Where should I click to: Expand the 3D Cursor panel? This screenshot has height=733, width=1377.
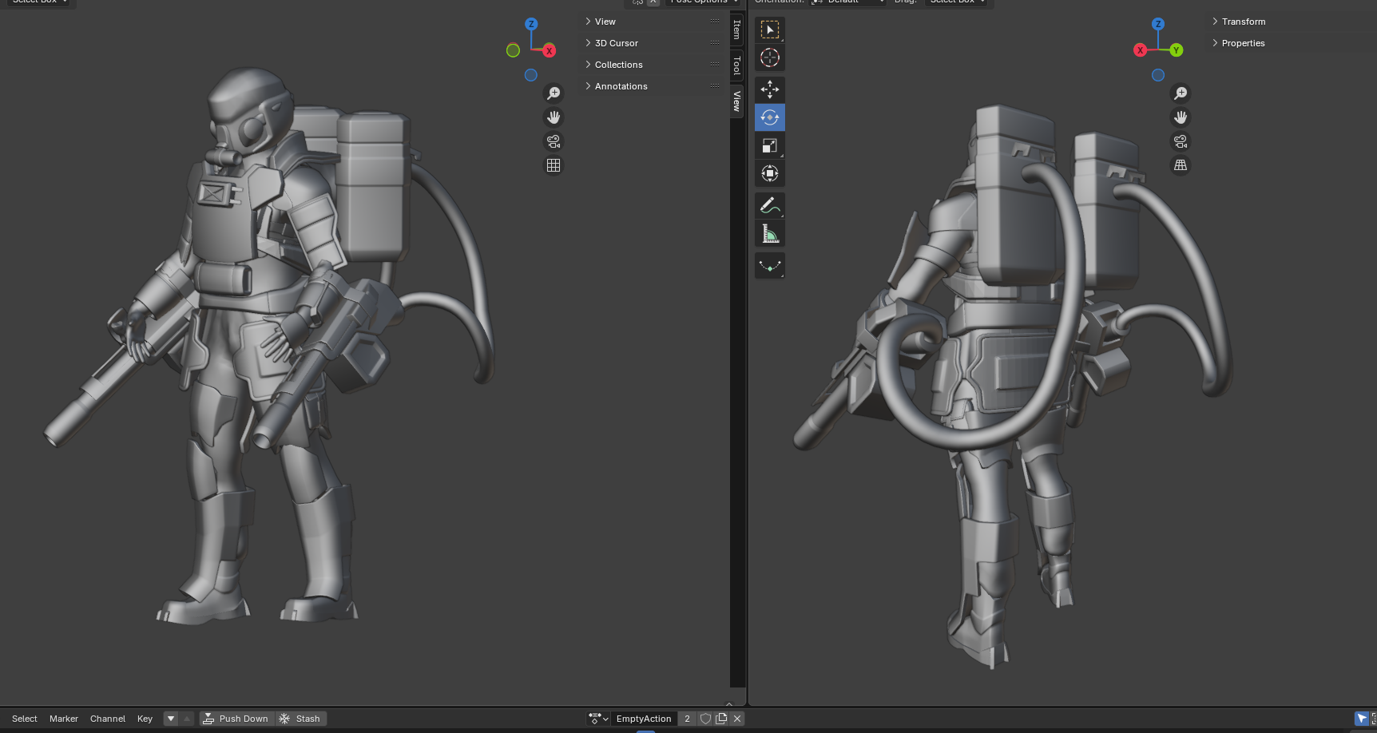[x=616, y=43]
